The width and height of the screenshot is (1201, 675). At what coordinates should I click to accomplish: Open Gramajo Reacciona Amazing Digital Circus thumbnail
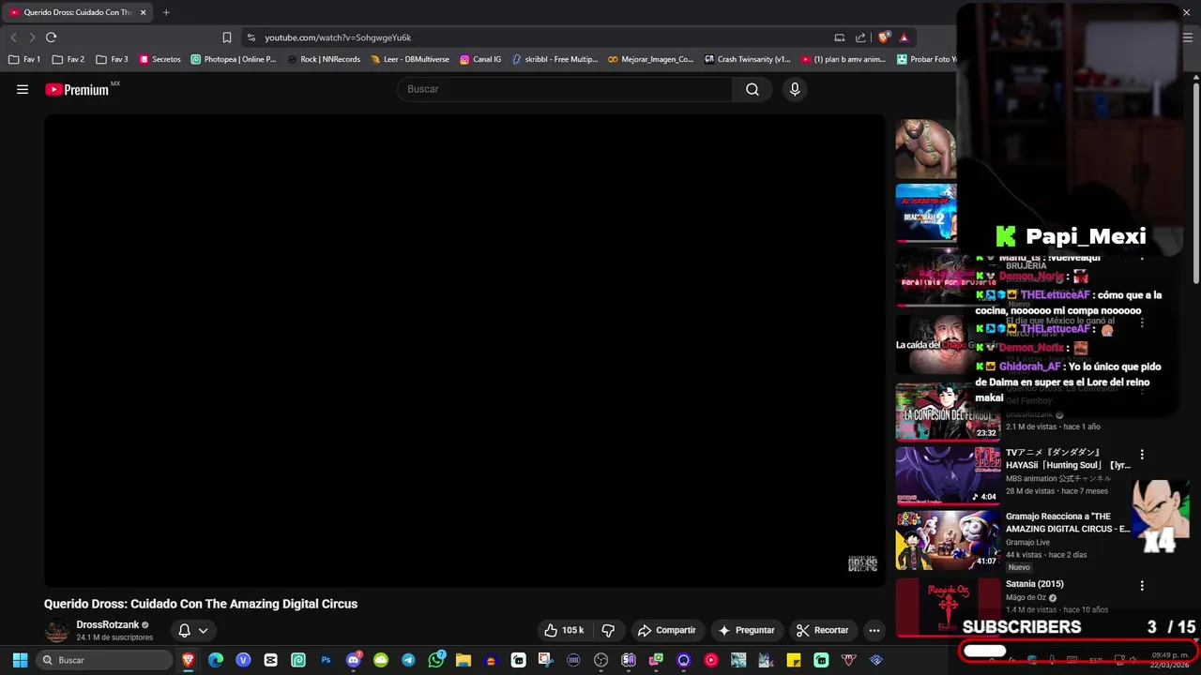[x=948, y=540]
